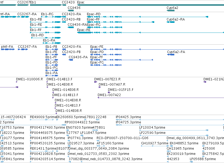Click the Eb1-PG protein label

coord(52,68)
